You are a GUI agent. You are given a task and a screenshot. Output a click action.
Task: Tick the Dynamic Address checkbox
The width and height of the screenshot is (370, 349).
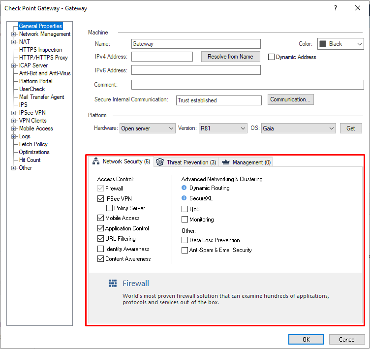pos(271,57)
